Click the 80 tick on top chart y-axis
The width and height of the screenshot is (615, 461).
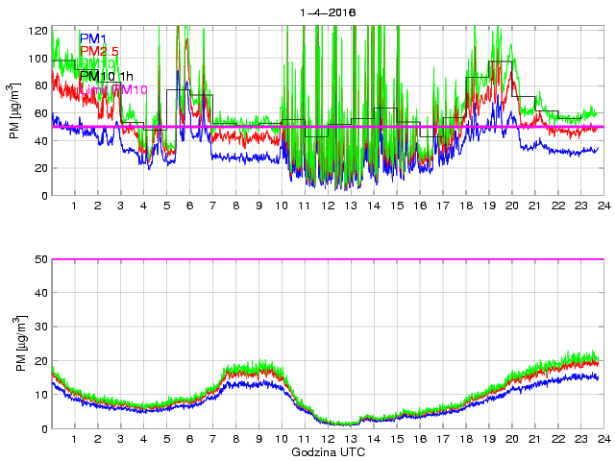(x=41, y=85)
